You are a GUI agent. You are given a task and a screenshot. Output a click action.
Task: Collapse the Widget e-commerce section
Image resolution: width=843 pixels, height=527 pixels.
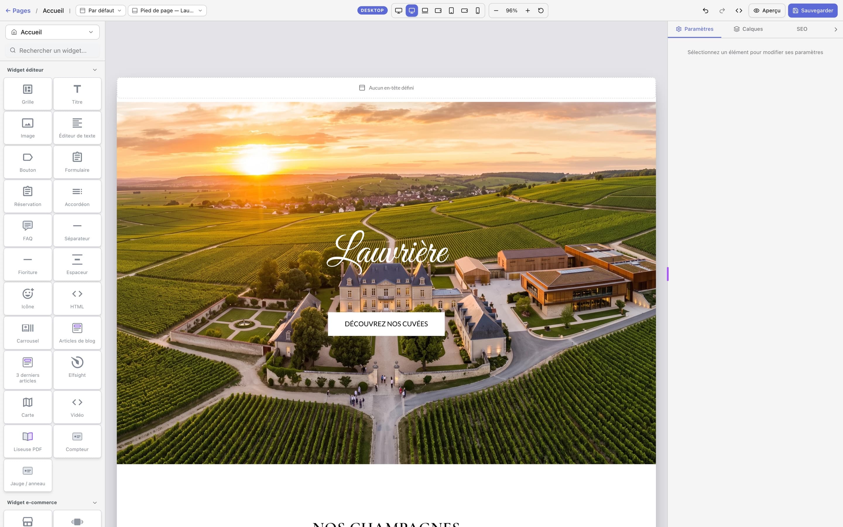click(x=95, y=503)
